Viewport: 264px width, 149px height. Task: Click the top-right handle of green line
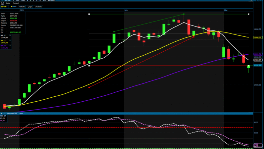click(x=249, y=14)
